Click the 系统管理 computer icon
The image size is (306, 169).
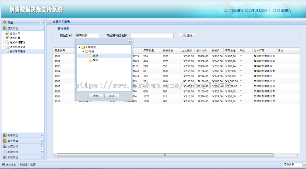pyautogui.click(x=4, y=157)
